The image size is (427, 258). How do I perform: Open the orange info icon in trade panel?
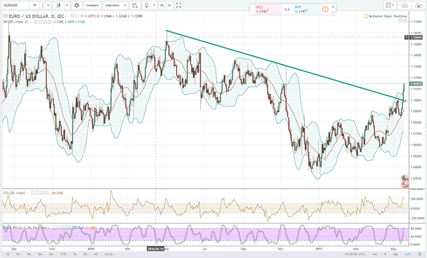coord(325,9)
